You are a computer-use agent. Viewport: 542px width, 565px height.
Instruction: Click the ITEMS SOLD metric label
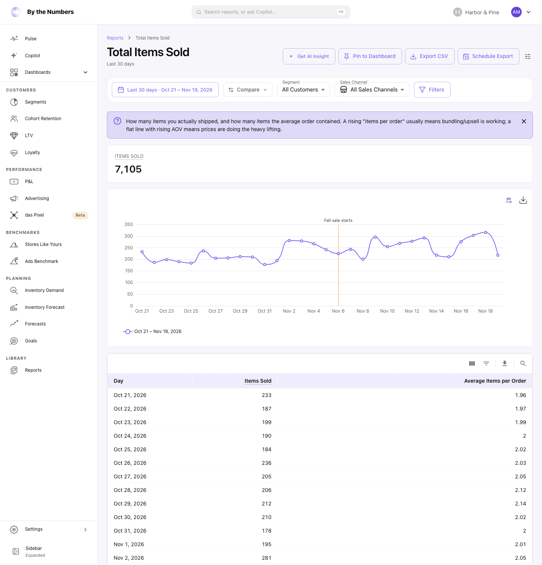(x=129, y=156)
